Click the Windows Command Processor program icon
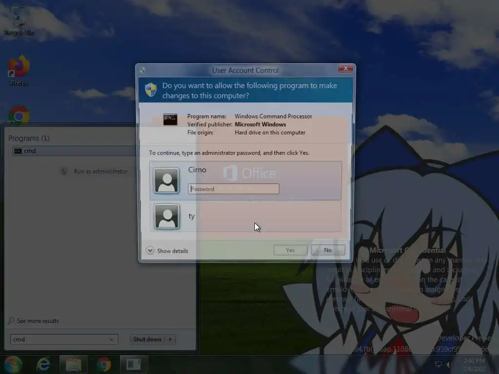This screenshot has height=374, width=499. coord(170,119)
